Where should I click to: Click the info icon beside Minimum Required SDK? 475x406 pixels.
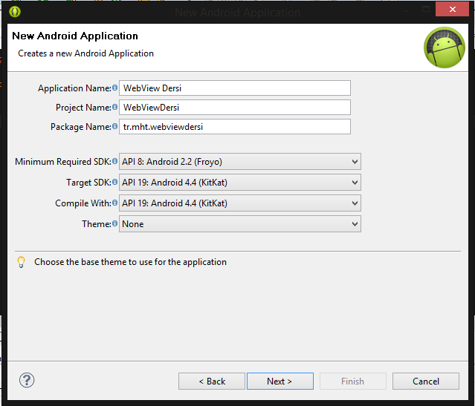[x=114, y=161]
